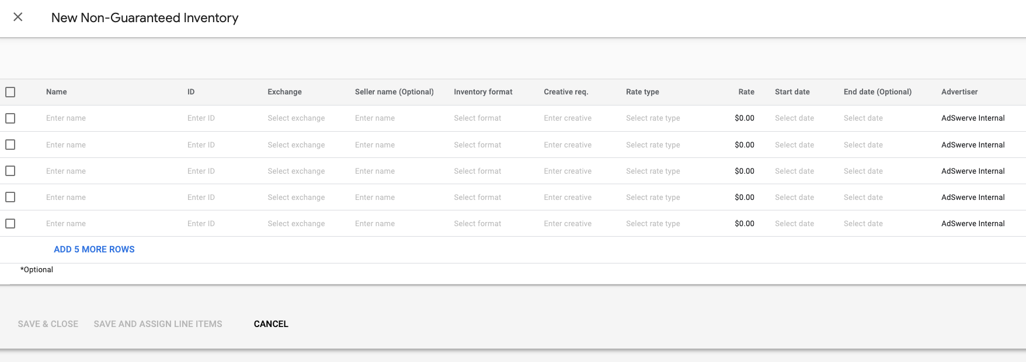Pick a start date in fourth row
Image resolution: width=1026 pixels, height=362 pixels.
(x=794, y=197)
